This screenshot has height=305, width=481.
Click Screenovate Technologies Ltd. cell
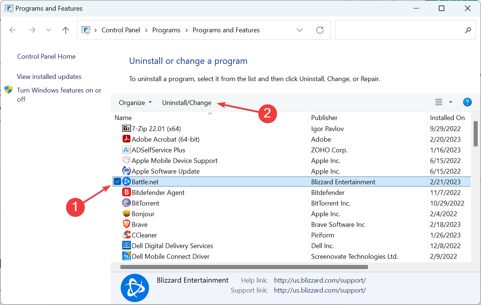354,256
